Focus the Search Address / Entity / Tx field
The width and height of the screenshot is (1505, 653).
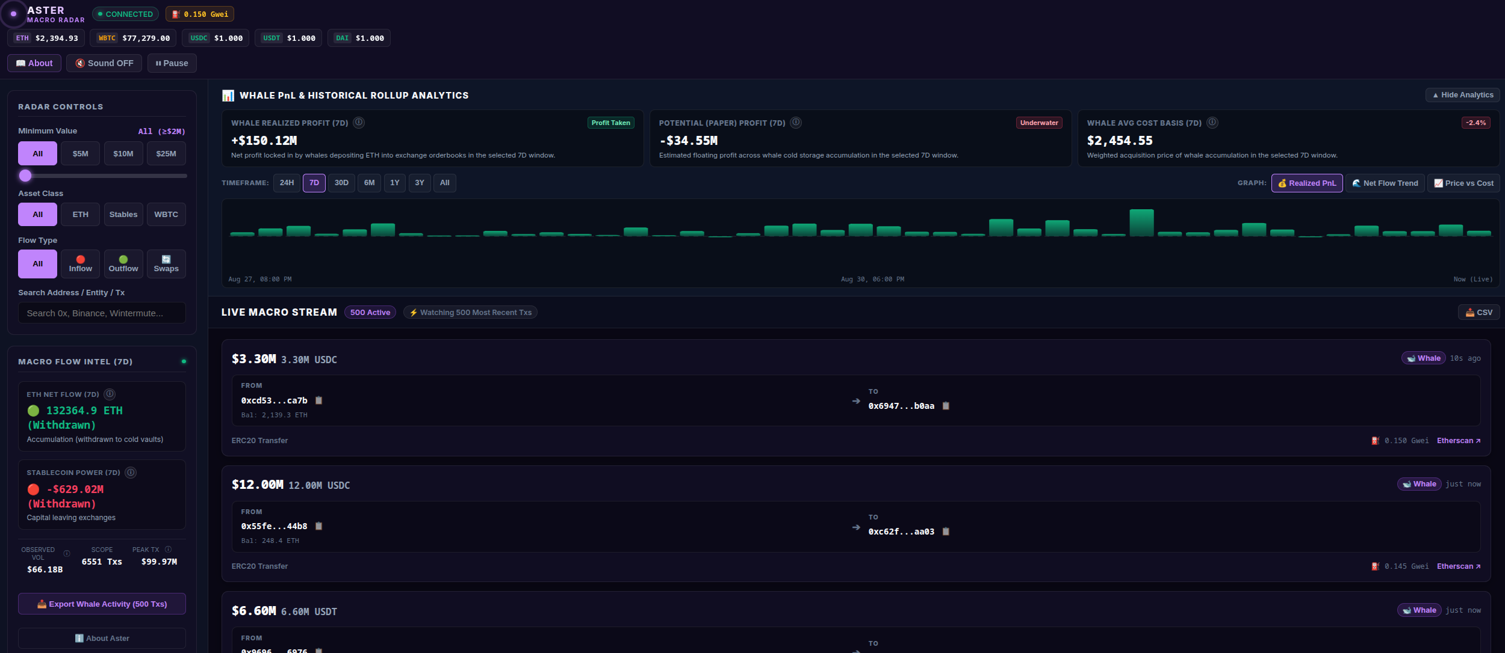[102, 313]
